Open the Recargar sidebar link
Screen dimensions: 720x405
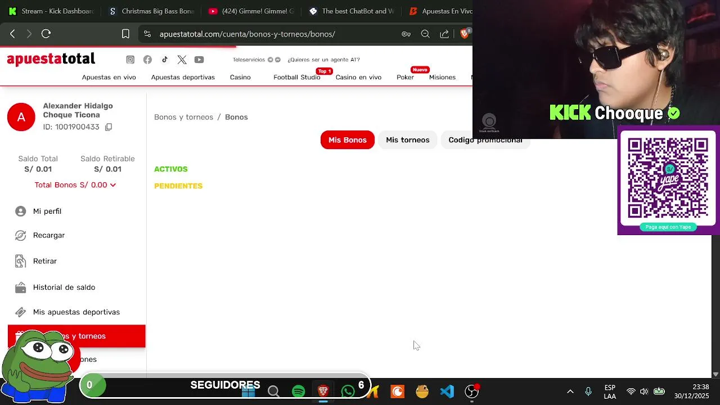point(49,235)
